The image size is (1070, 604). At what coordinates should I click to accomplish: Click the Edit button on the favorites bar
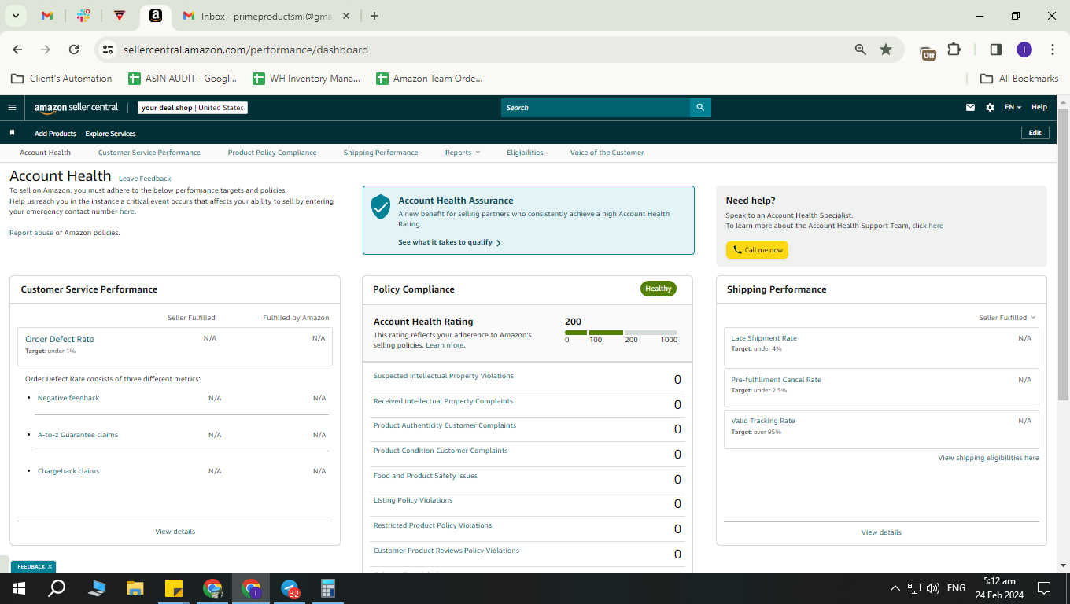pyautogui.click(x=1035, y=133)
